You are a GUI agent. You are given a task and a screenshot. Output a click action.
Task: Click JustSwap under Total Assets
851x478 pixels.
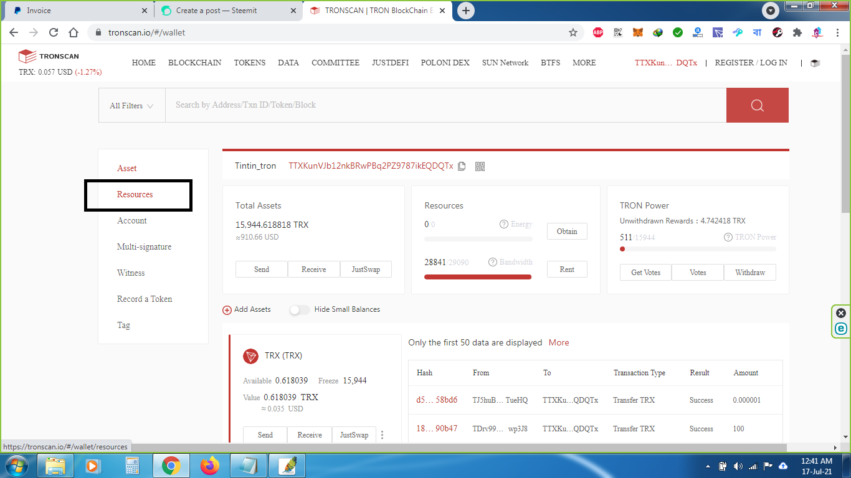(366, 269)
